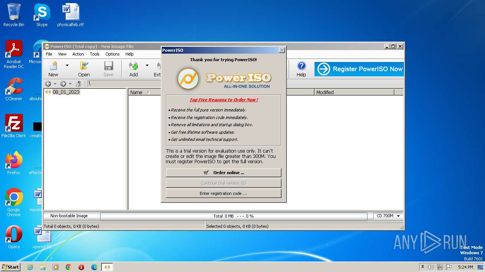Open Firefox desktop shortcut
Viewport: 485px width, 272px height.
pyautogui.click(x=14, y=163)
